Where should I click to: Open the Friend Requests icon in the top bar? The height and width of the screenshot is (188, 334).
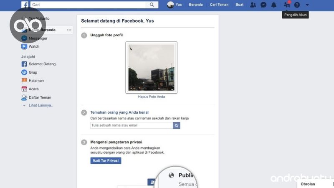coord(253,5)
